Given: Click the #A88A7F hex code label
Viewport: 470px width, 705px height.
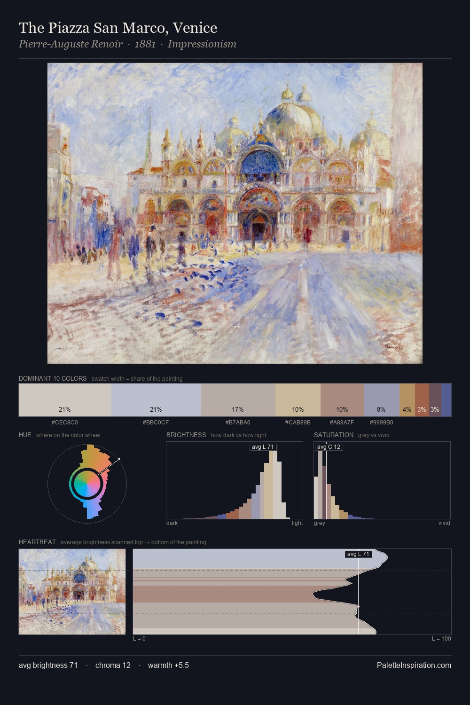Looking at the screenshot, I should [x=342, y=423].
